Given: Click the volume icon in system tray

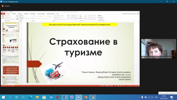Looking at the screenshot, I should point(152,97).
